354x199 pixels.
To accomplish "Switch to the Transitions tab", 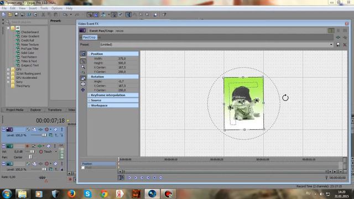I will (x=55, y=110).
